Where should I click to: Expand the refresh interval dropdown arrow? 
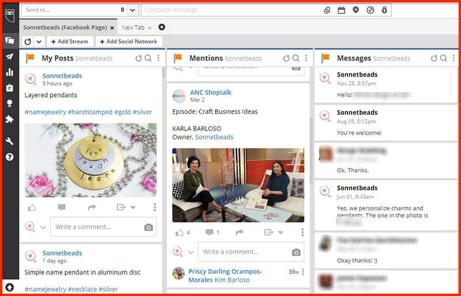39,41
